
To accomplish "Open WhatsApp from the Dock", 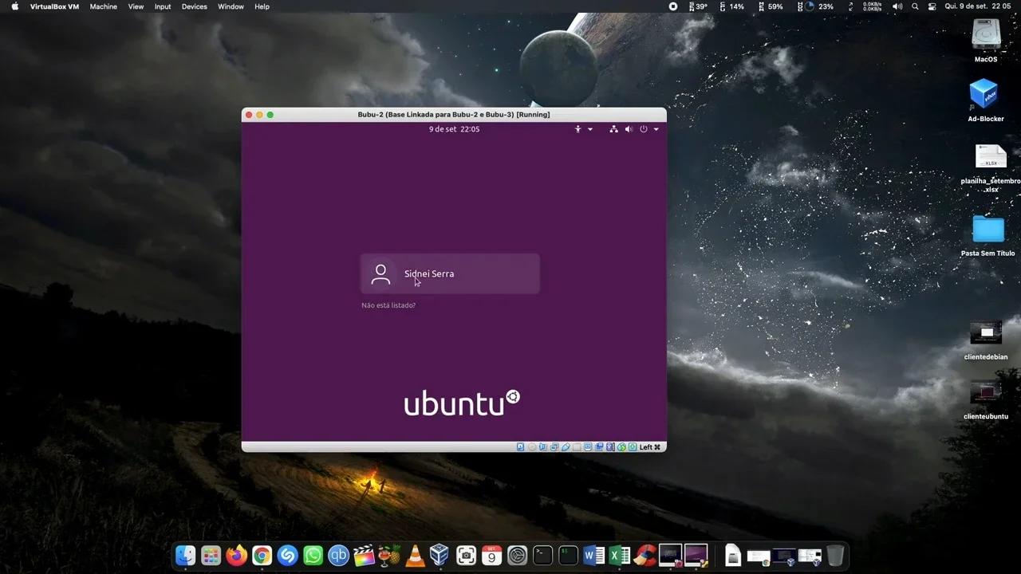I will tap(313, 555).
